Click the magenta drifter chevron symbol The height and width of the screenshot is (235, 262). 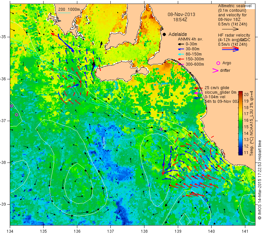tap(215, 70)
